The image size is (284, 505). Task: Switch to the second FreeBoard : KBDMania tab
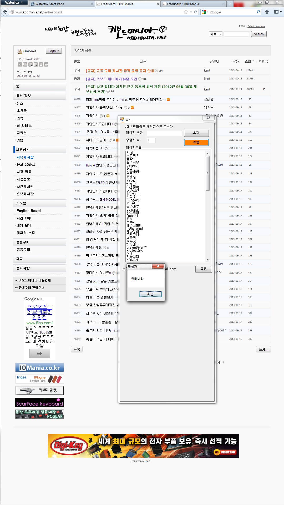point(193,4)
